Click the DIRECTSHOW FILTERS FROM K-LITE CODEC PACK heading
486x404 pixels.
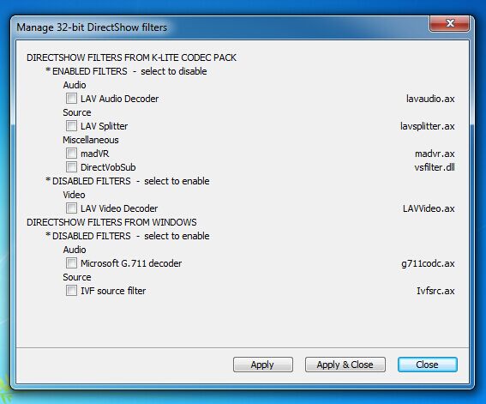pyautogui.click(x=131, y=57)
